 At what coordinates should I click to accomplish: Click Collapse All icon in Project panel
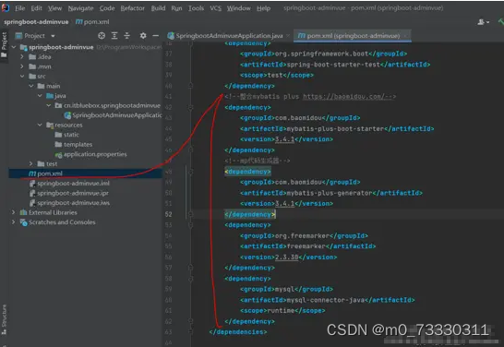127,36
